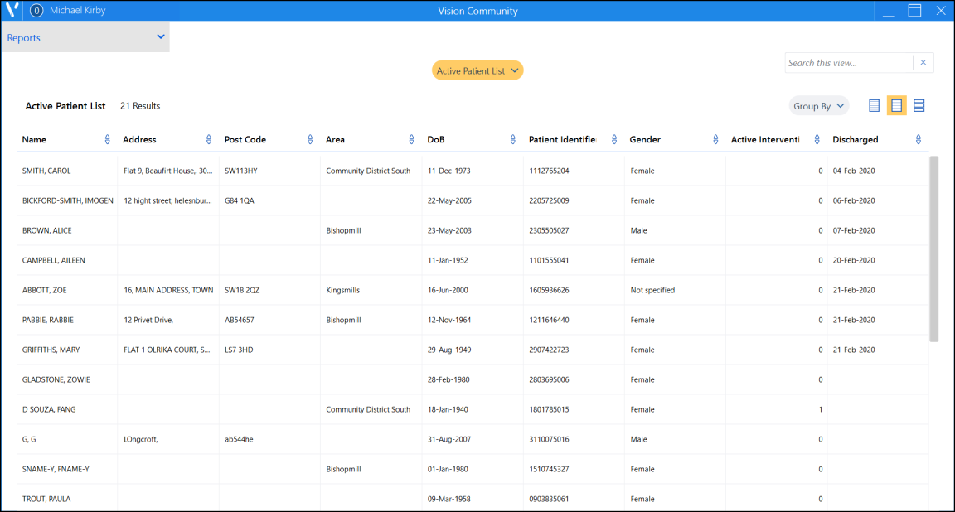The height and width of the screenshot is (512, 955).
Task: Click into the Search this view field
Action: coord(848,63)
